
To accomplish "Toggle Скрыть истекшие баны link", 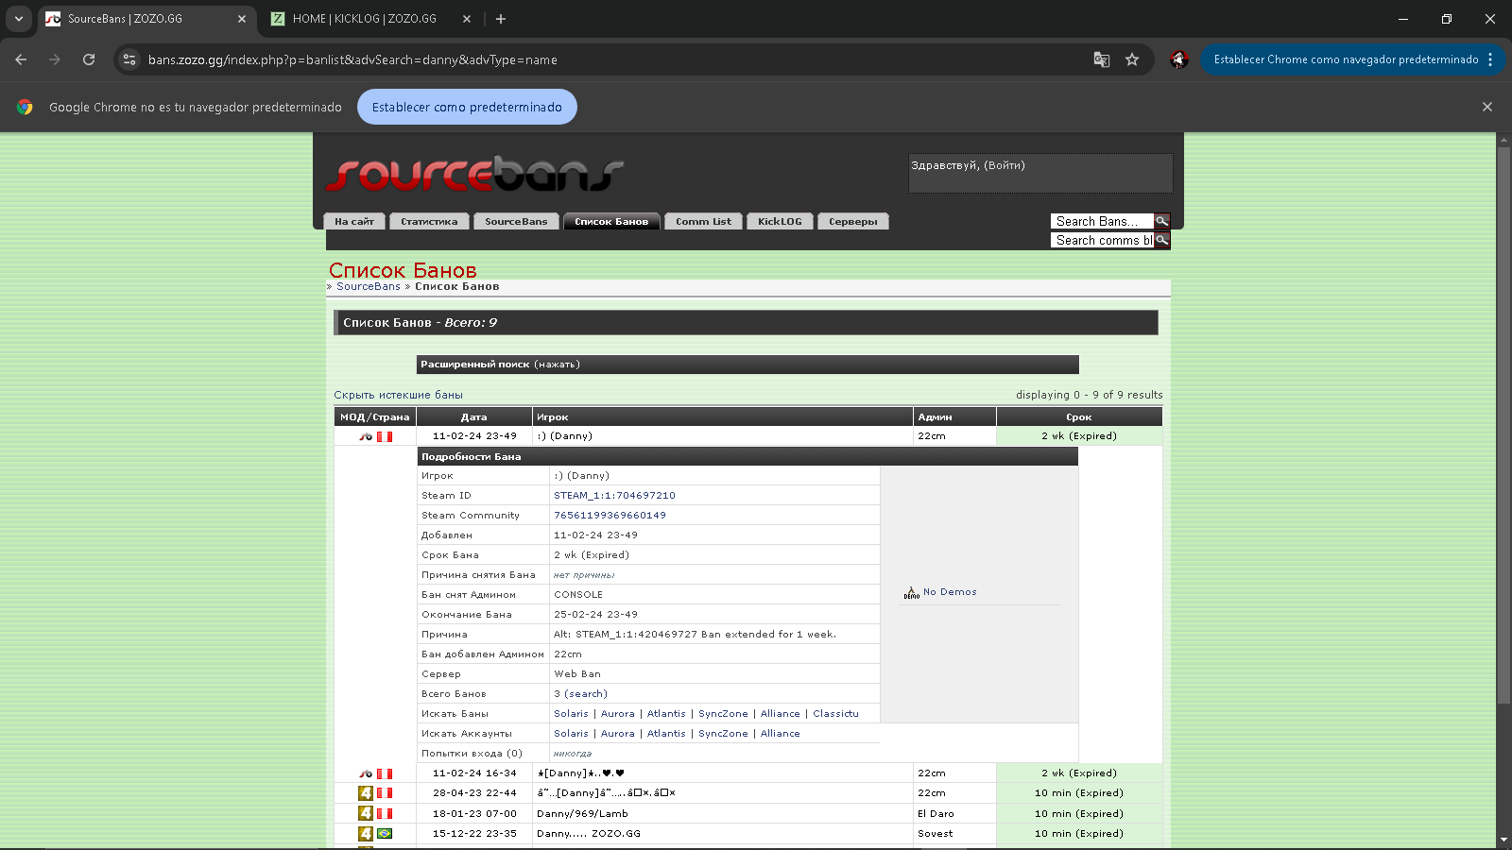I will pos(398,395).
